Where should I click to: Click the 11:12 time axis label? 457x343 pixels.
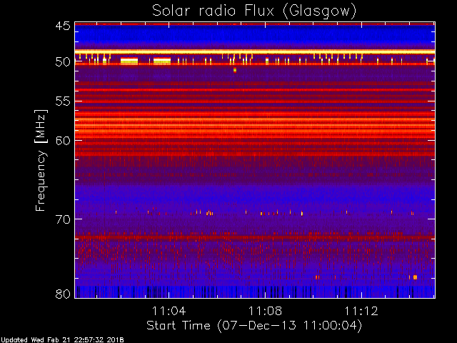coord(361,311)
